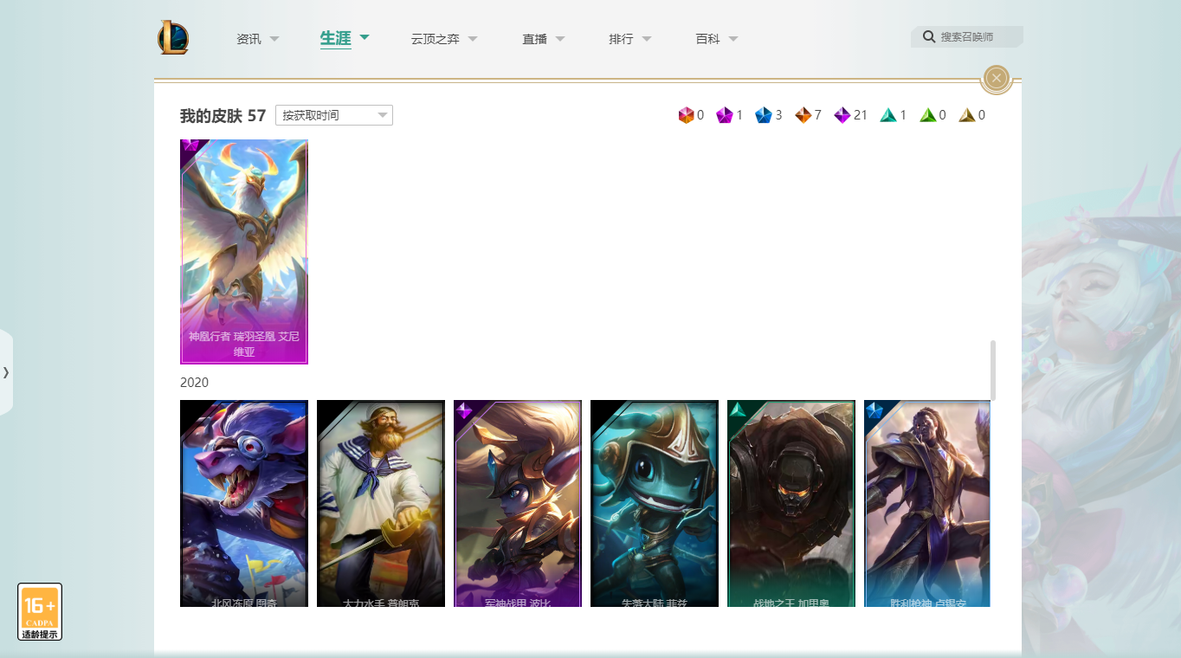Click the brown triangle gem with count 0

tap(967, 115)
